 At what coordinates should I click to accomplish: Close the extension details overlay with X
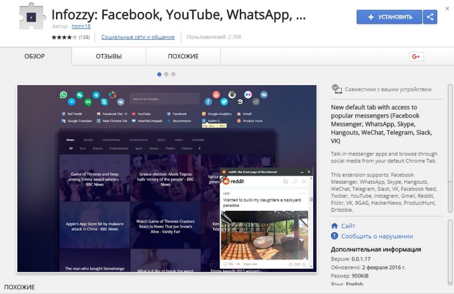(x=447, y=9)
